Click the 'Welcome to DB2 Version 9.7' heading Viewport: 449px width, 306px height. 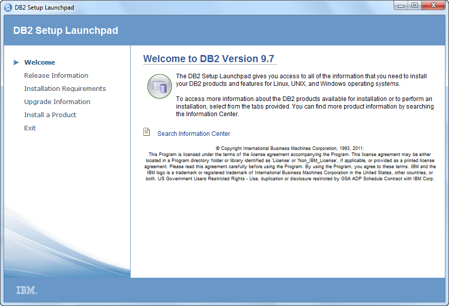[209, 59]
